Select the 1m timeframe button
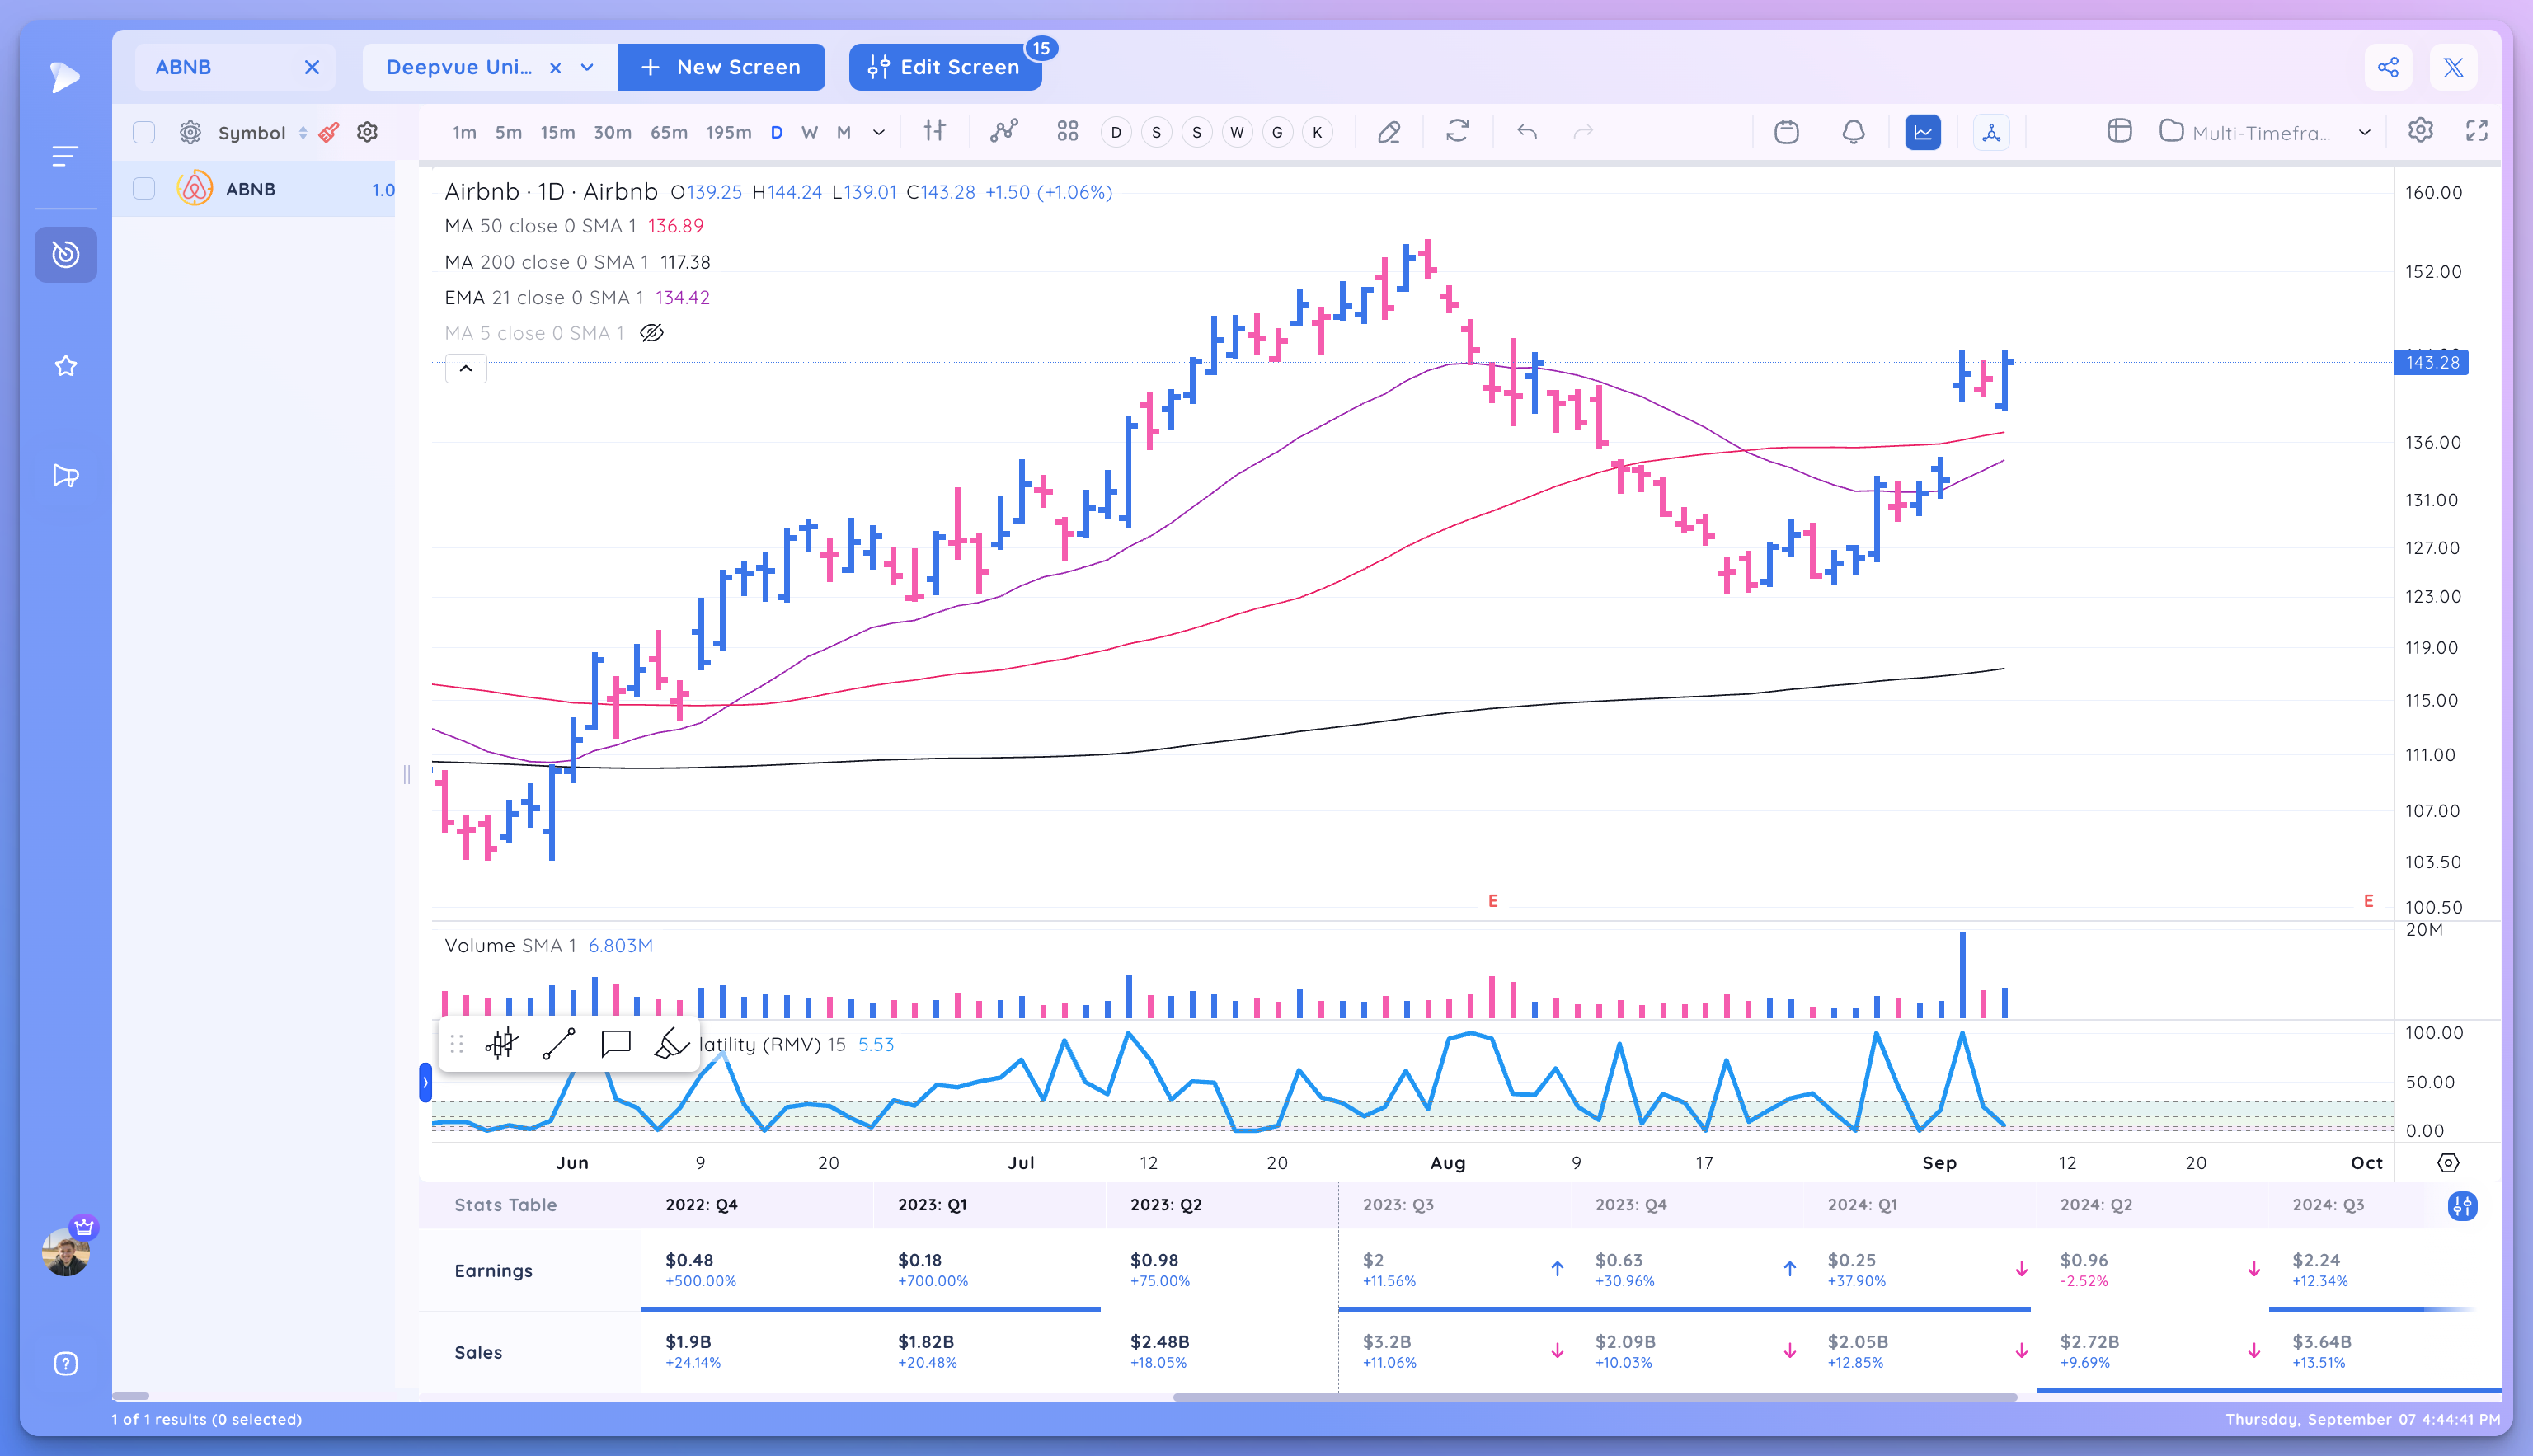Image resolution: width=2533 pixels, height=1456 pixels. [464, 132]
